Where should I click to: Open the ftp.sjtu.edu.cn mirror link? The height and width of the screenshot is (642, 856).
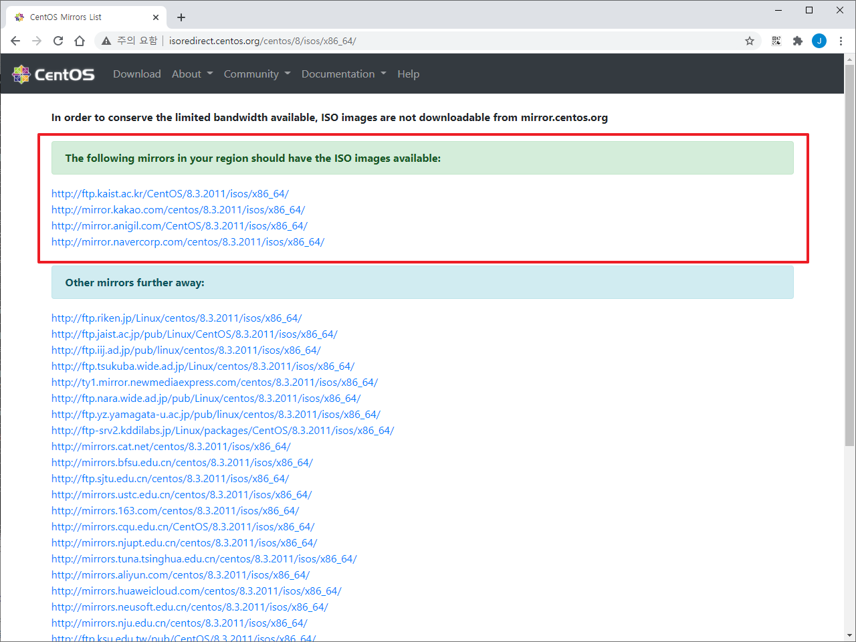point(170,479)
